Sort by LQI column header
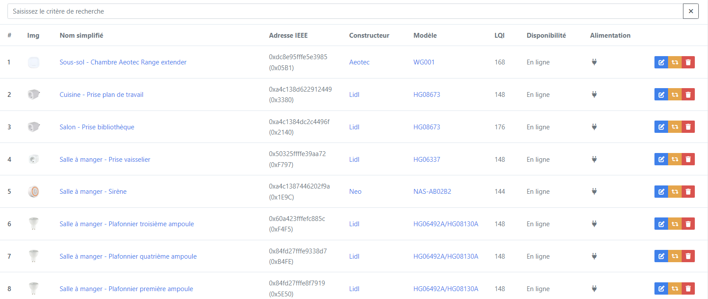Screen dimensions: 708x299 [x=500, y=36]
